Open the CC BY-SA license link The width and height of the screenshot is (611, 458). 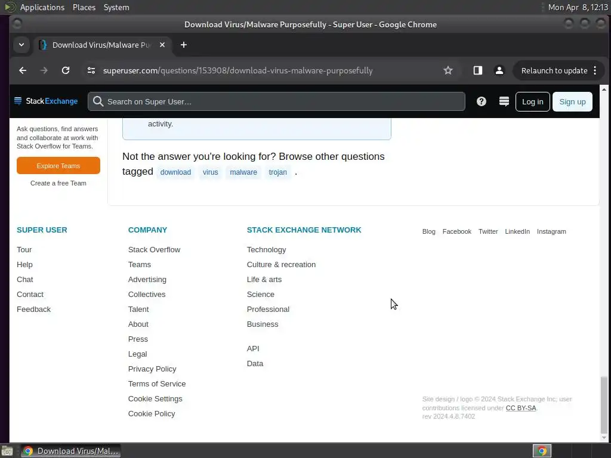tap(520, 408)
